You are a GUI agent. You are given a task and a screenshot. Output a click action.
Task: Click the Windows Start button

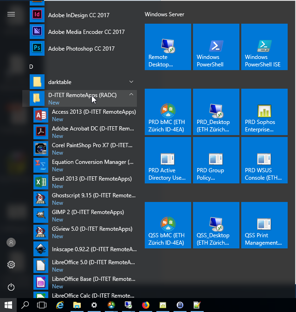pos(8,305)
